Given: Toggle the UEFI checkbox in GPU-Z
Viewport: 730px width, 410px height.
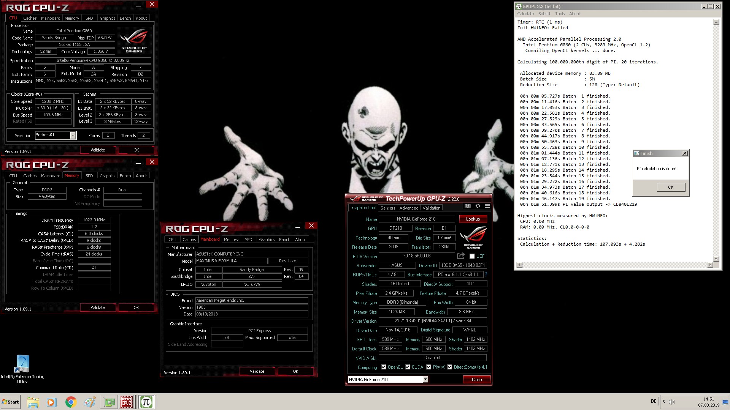Looking at the screenshot, I should pos(472,256).
